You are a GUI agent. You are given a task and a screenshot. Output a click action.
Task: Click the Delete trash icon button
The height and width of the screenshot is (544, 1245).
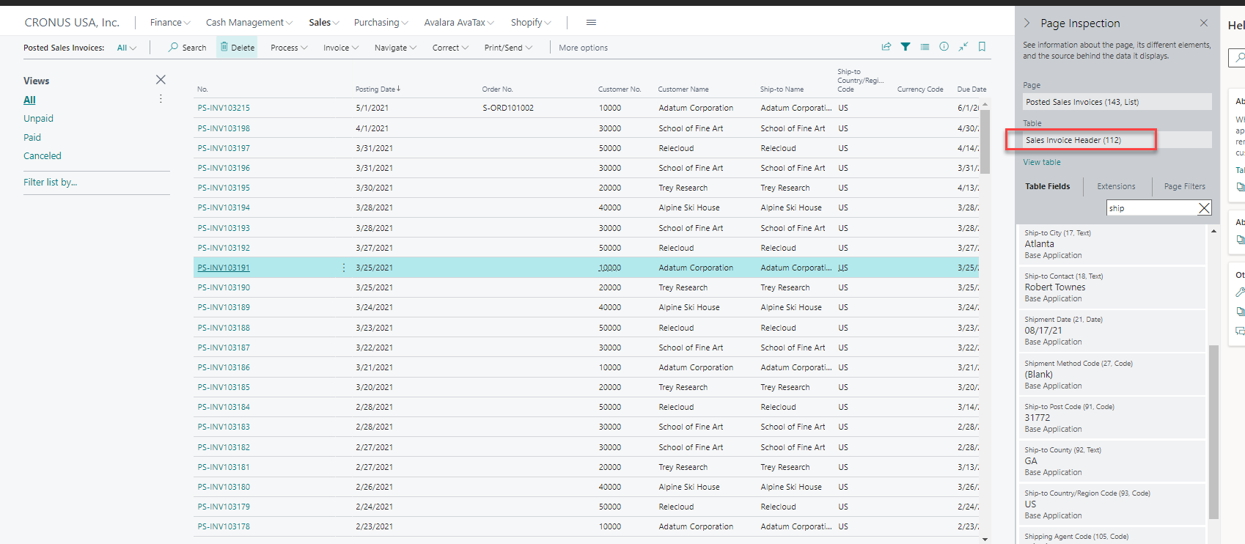pyautogui.click(x=237, y=48)
